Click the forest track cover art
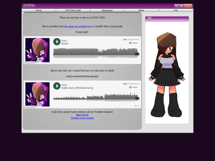 click(x=37, y=50)
